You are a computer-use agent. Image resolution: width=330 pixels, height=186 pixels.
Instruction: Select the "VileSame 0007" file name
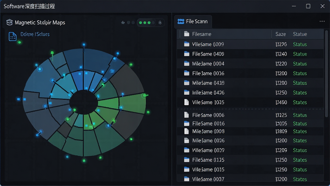click(208, 179)
